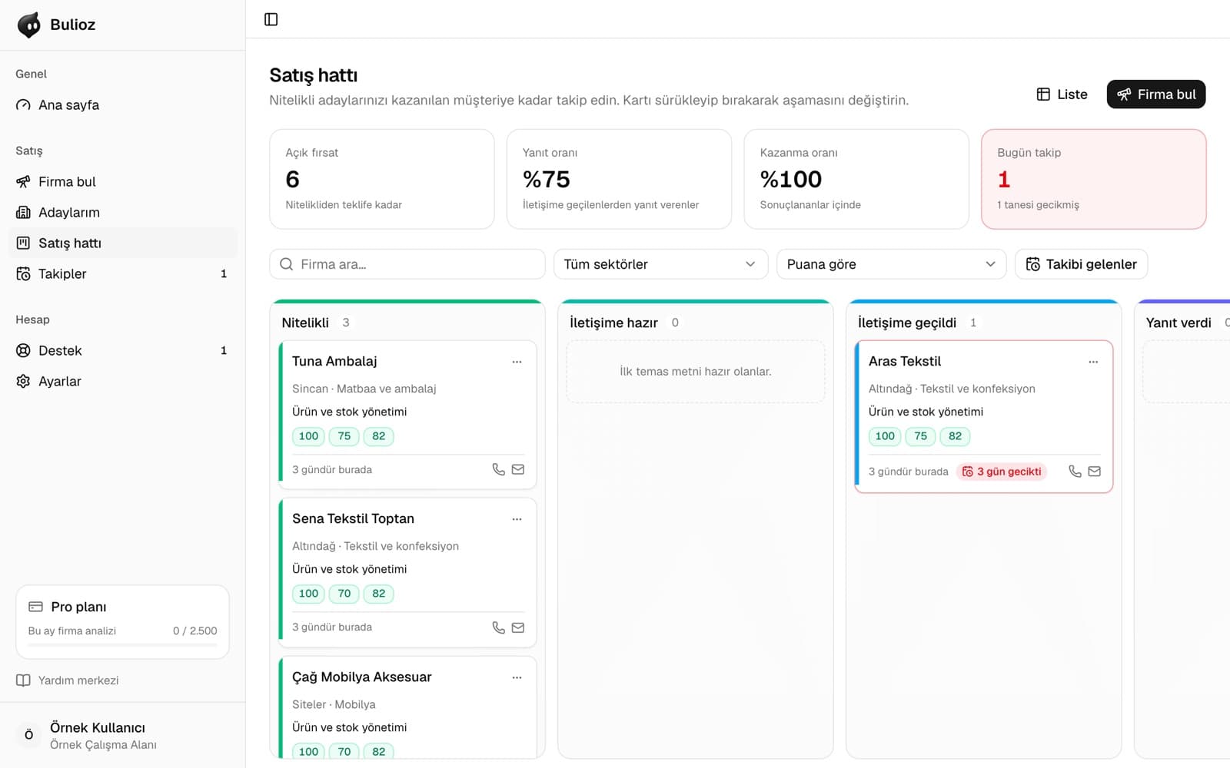Image resolution: width=1230 pixels, height=768 pixels.
Task: Click the Yanıt oranı stat card
Action: click(x=619, y=179)
